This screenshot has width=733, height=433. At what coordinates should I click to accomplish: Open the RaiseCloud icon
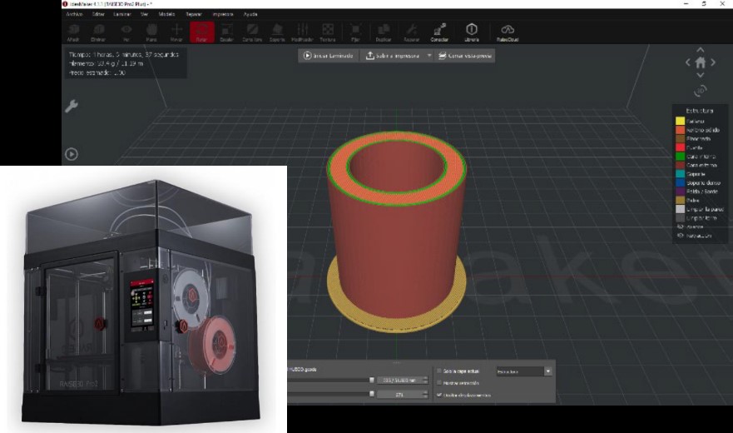click(x=508, y=32)
